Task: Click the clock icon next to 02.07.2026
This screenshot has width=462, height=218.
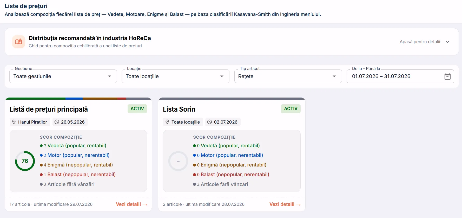Action: 209,122
